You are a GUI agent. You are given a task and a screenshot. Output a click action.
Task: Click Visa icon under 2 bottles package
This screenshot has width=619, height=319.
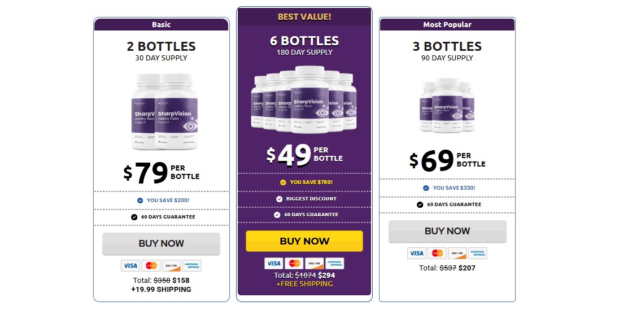[x=130, y=265]
